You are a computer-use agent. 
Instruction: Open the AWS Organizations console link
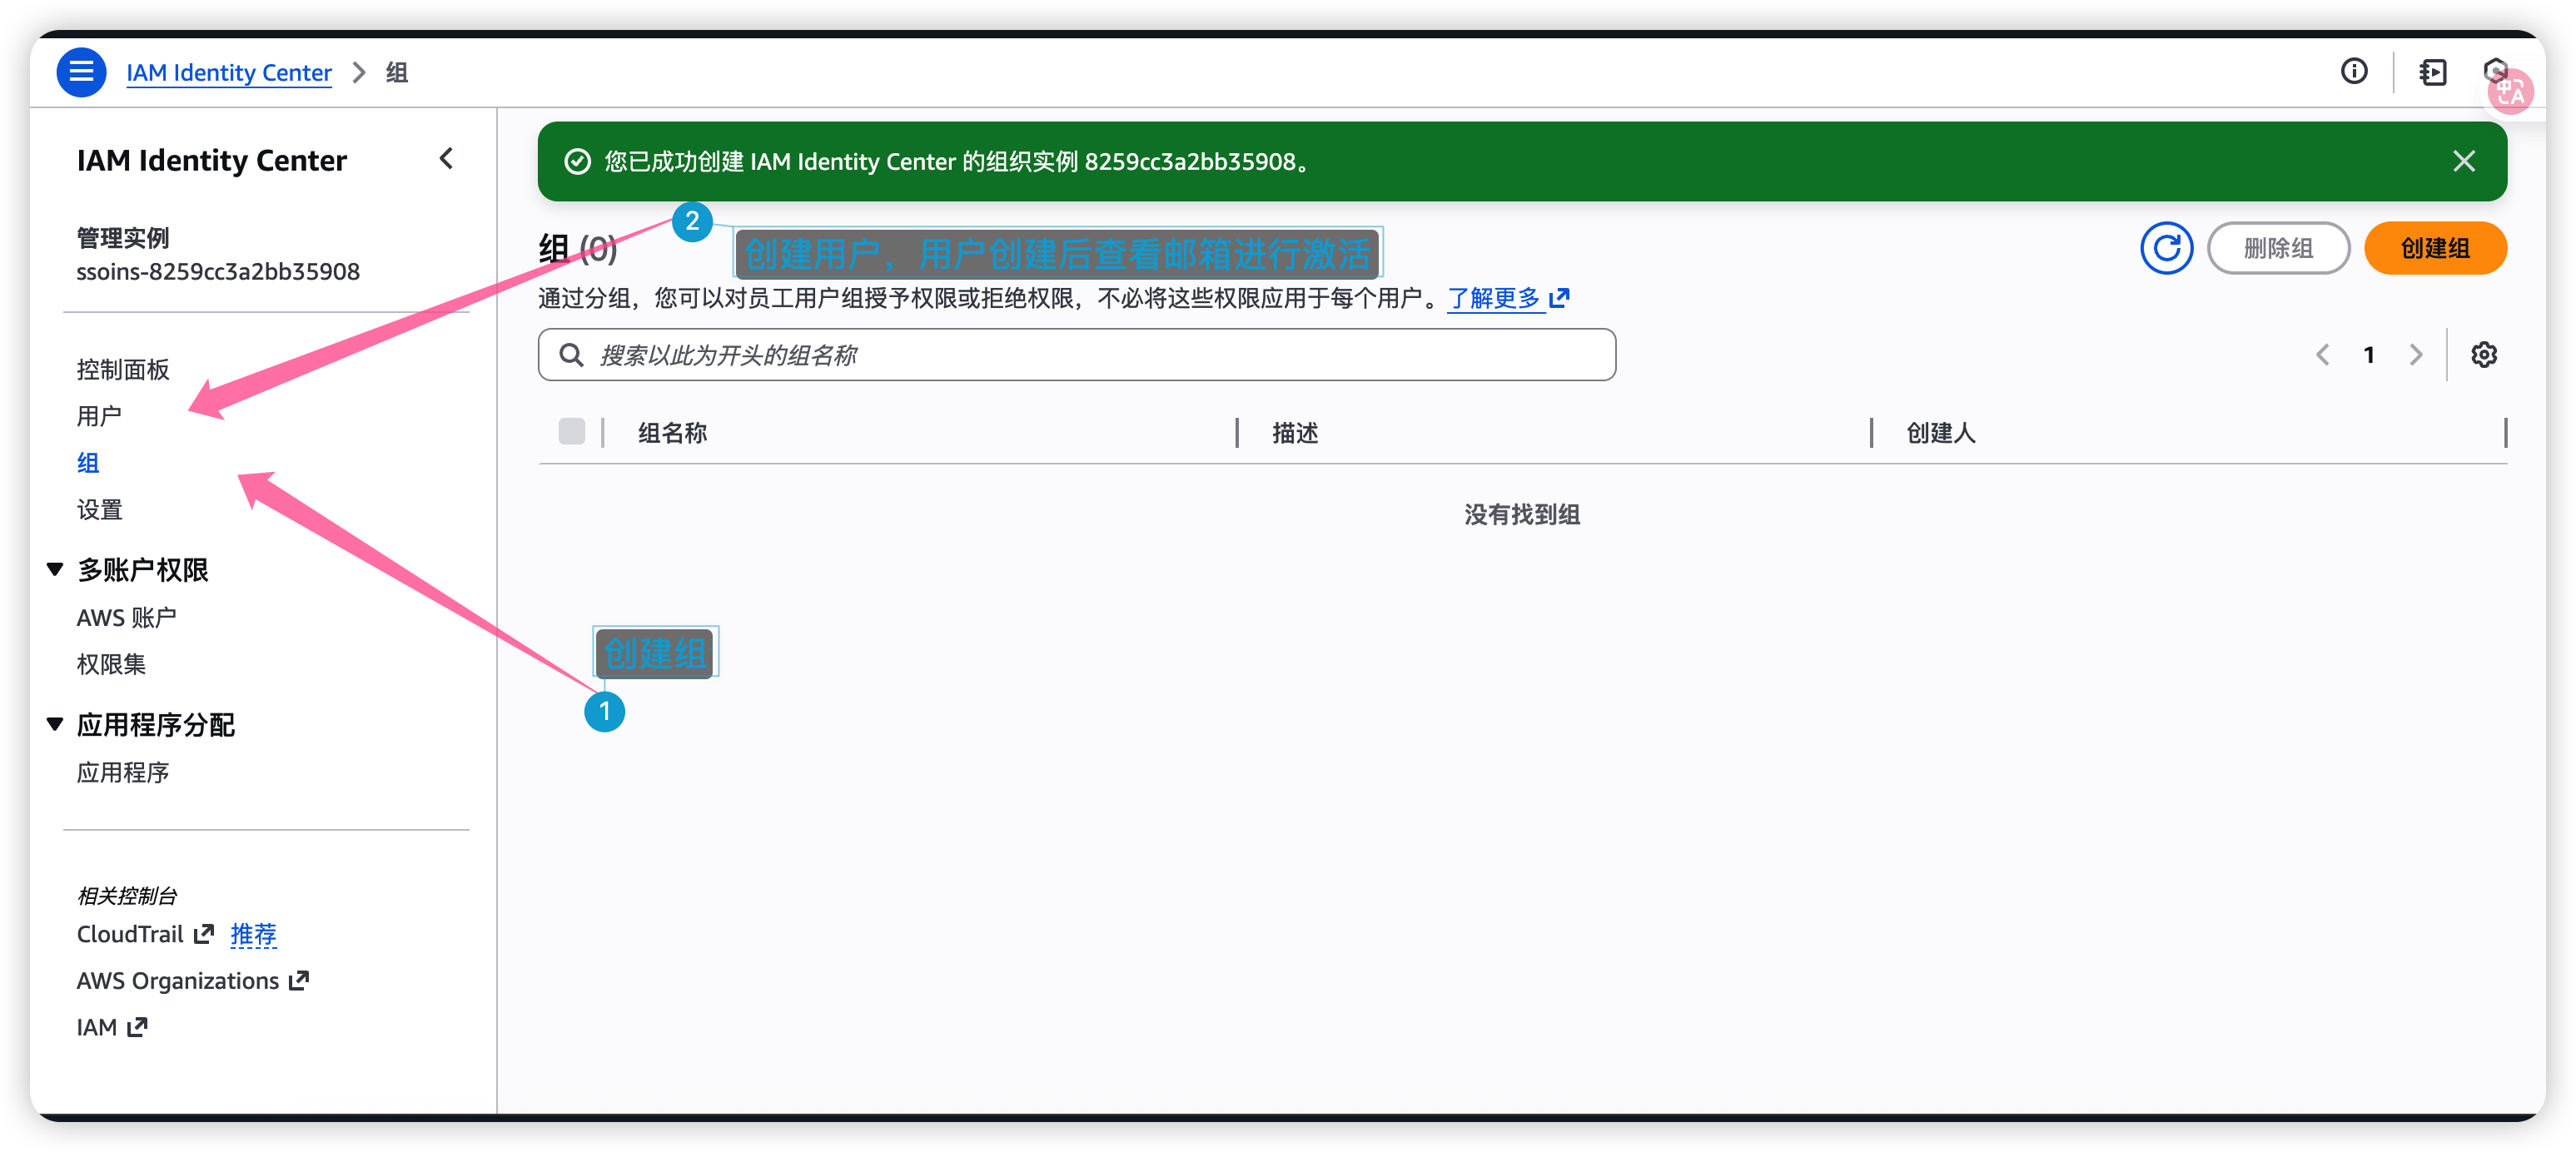[192, 981]
